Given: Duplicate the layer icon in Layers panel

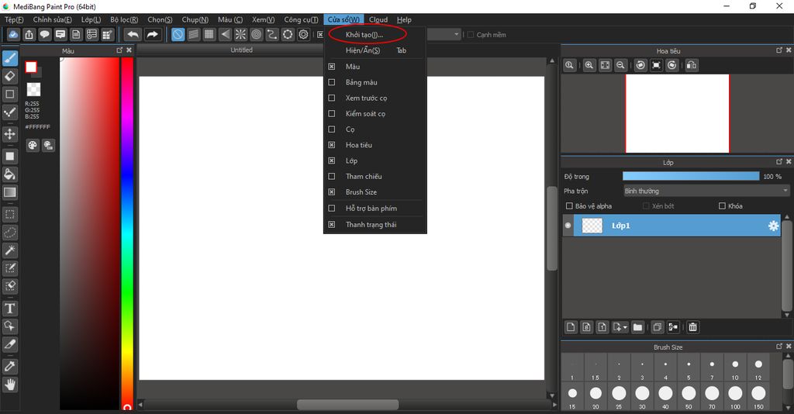Looking at the screenshot, I should pos(658,327).
